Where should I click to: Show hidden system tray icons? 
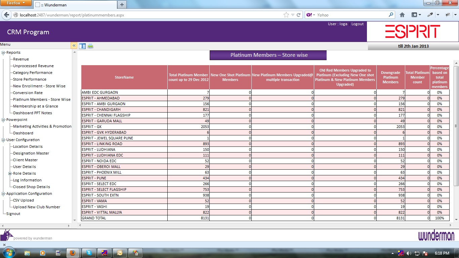click(x=393, y=253)
